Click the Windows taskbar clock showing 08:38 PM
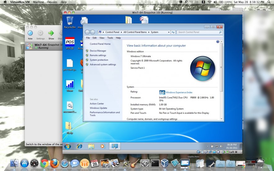This screenshot has height=171, width=274. pos(232,146)
